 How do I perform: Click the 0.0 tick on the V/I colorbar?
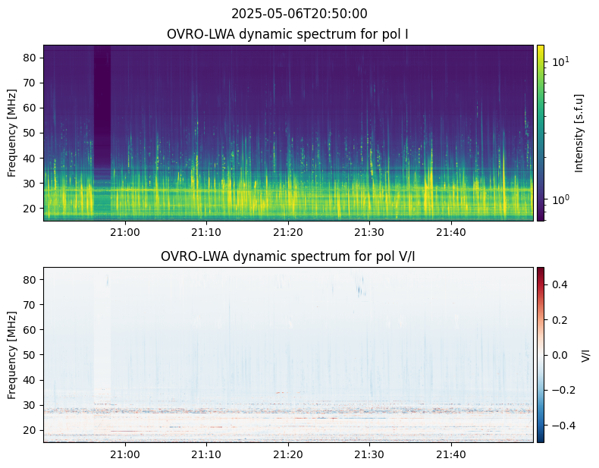tap(558, 355)
